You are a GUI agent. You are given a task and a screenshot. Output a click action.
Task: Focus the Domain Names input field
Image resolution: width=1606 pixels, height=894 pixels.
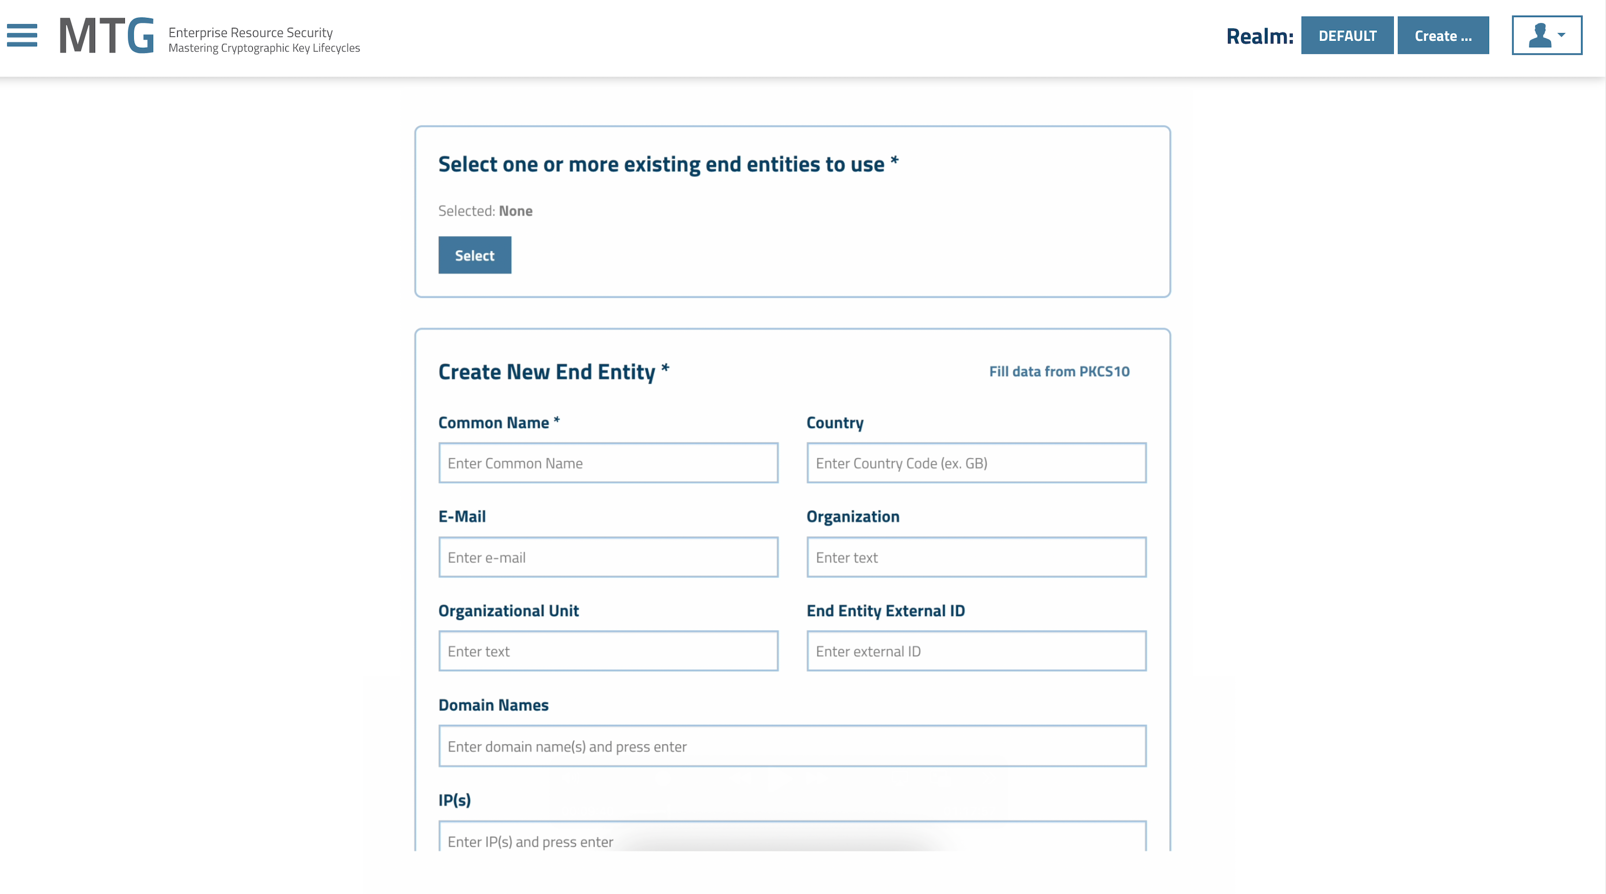pyautogui.click(x=792, y=746)
